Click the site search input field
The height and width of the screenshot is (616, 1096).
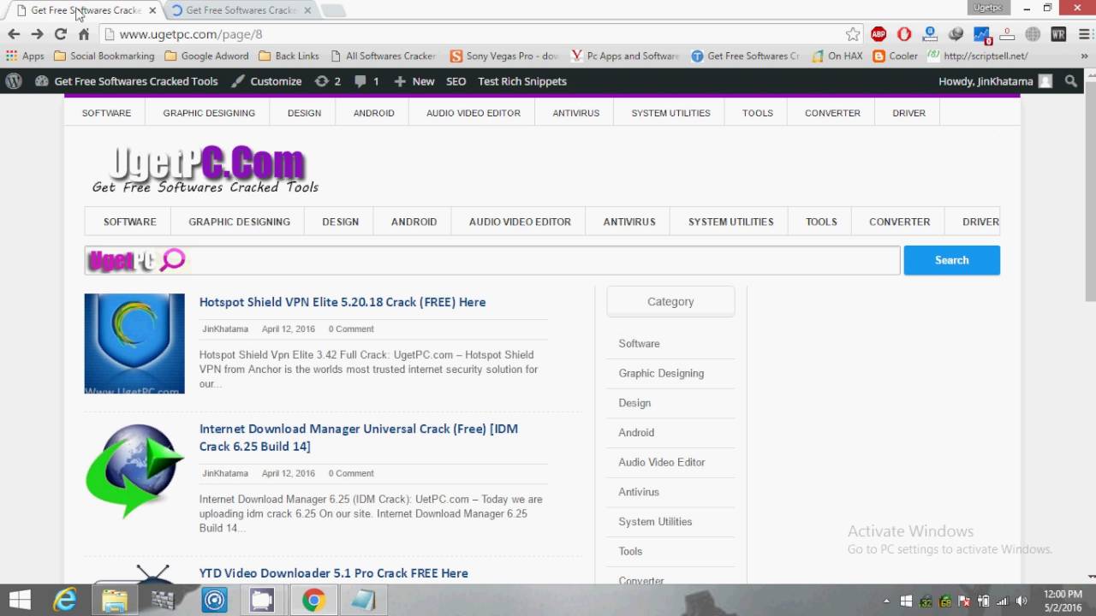492,260
